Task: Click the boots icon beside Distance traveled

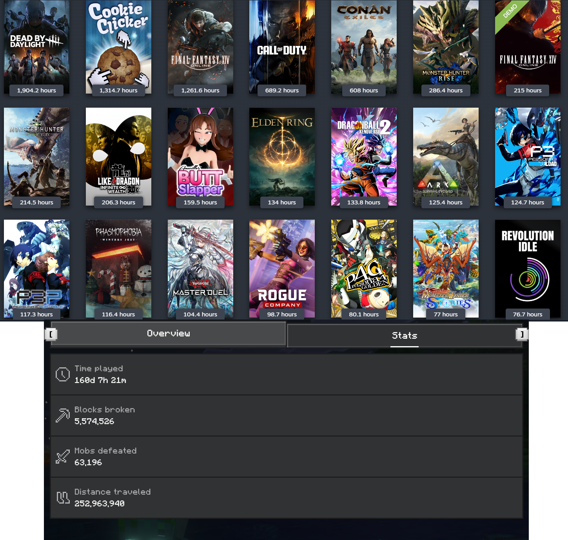Action: click(x=63, y=498)
